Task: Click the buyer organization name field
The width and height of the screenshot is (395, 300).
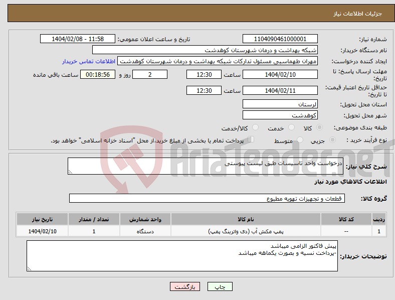Action: click(205, 50)
